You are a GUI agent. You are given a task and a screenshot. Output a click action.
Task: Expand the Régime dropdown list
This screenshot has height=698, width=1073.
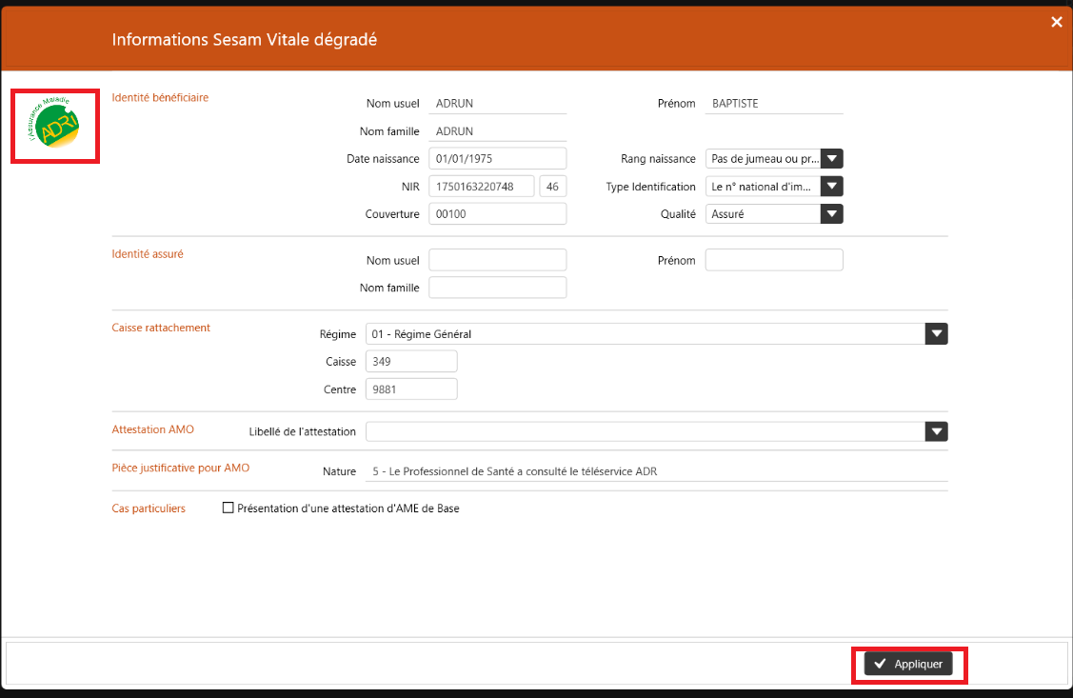(937, 334)
